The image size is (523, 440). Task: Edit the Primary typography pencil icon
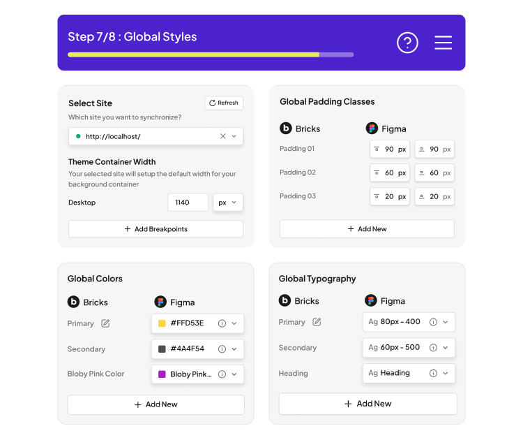[x=317, y=322]
